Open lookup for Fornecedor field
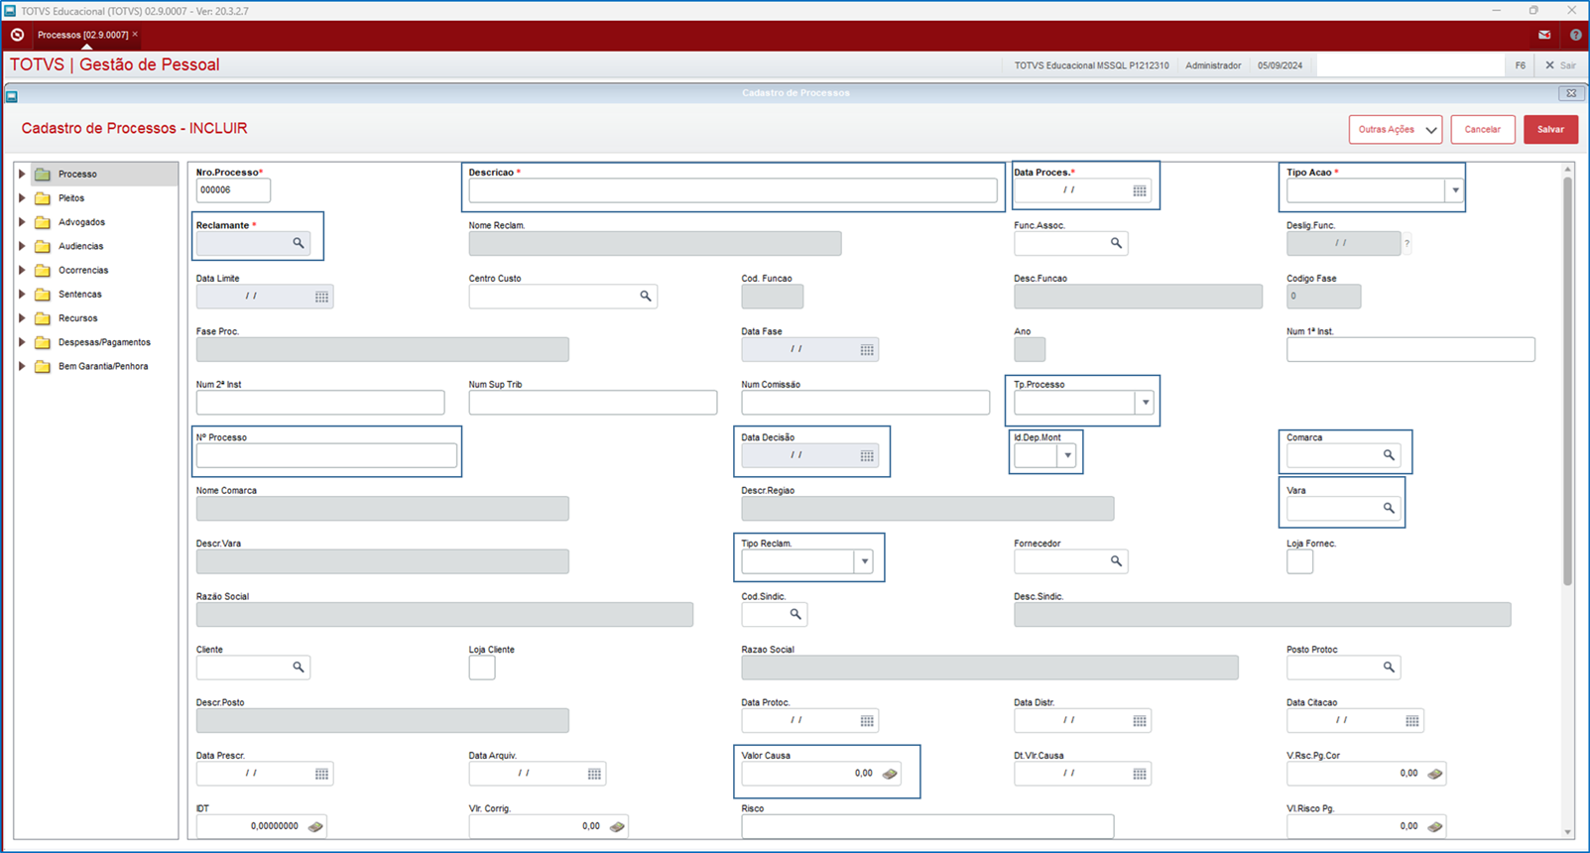1590x853 pixels. click(1116, 561)
